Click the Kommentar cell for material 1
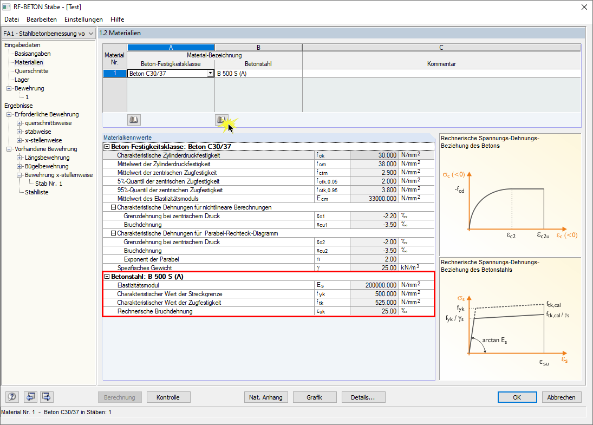Image resolution: width=593 pixels, height=425 pixels. tap(441, 73)
